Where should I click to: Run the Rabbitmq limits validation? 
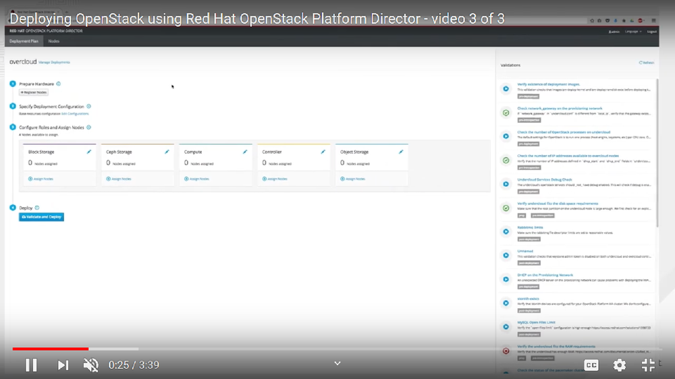point(506,232)
